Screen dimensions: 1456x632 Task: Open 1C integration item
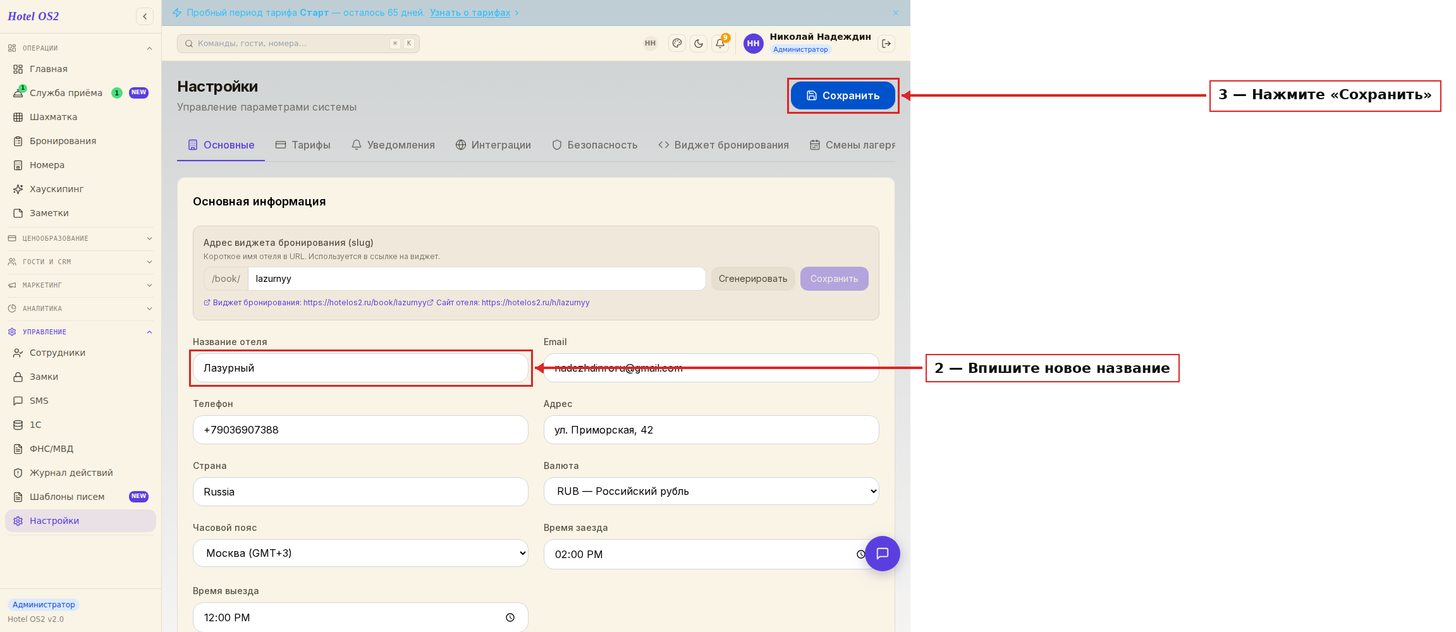pos(80,425)
